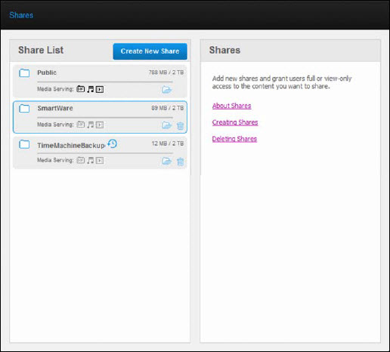Open the Deleting Shares help link
This screenshot has width=390, height=352.
coord(234,139)
